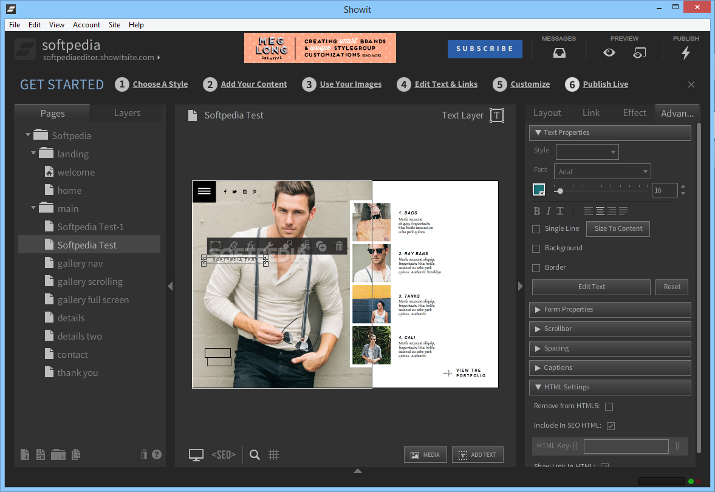
Task: Collapse the main folder arrow
Action: [33, 208]
